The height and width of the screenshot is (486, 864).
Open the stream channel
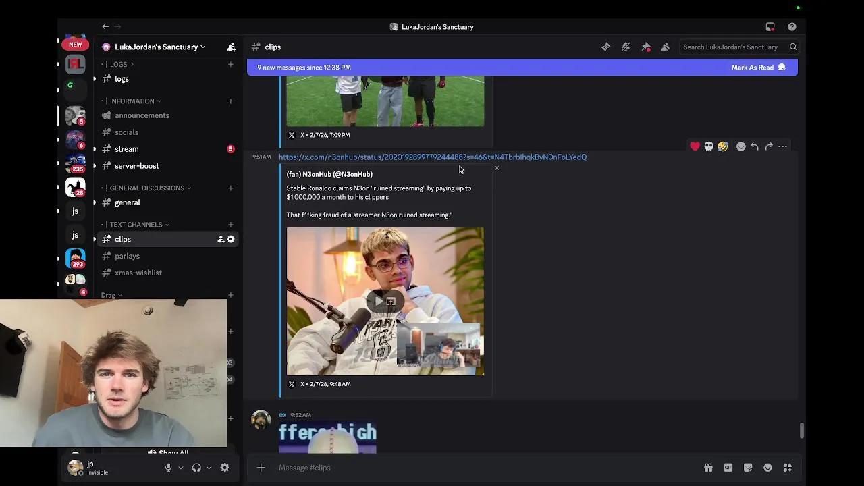pos(167,149)
